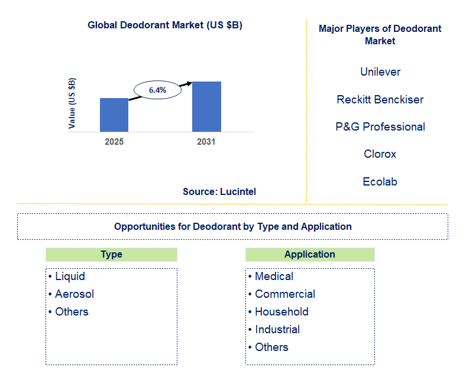
Task: Select the Commercial application item
Action: pyautogui.click(x=281, y=294)
